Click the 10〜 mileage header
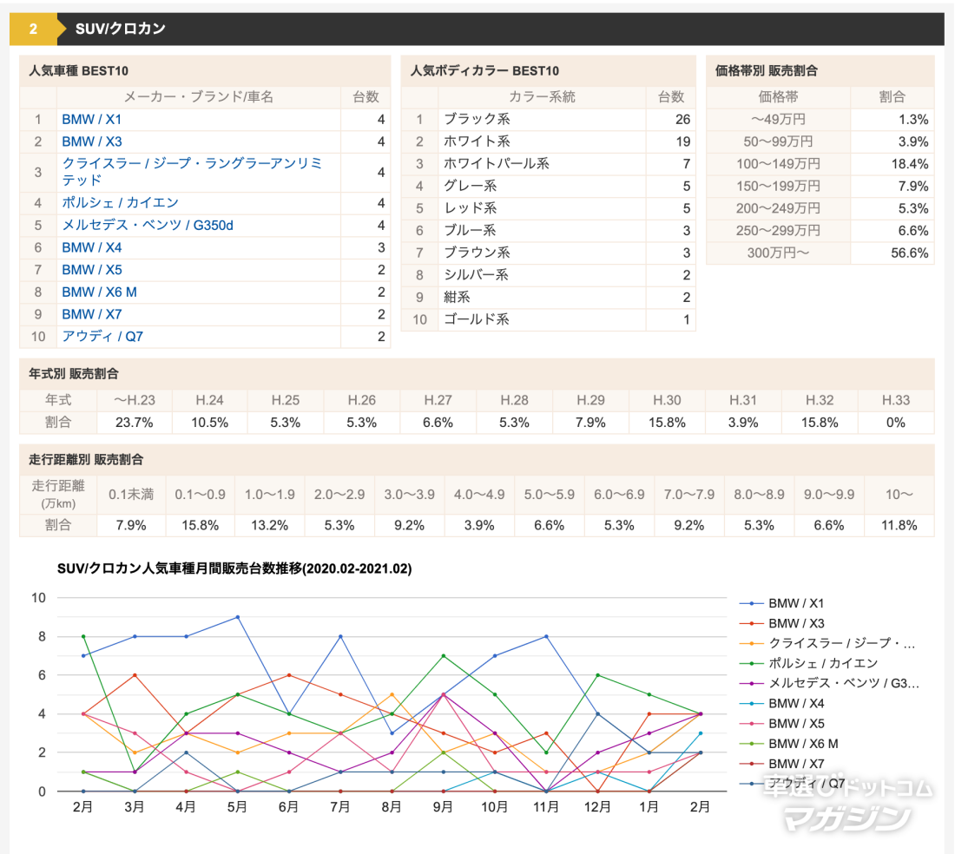The height and width of the screenshot is (854, 955). point(899,494)
